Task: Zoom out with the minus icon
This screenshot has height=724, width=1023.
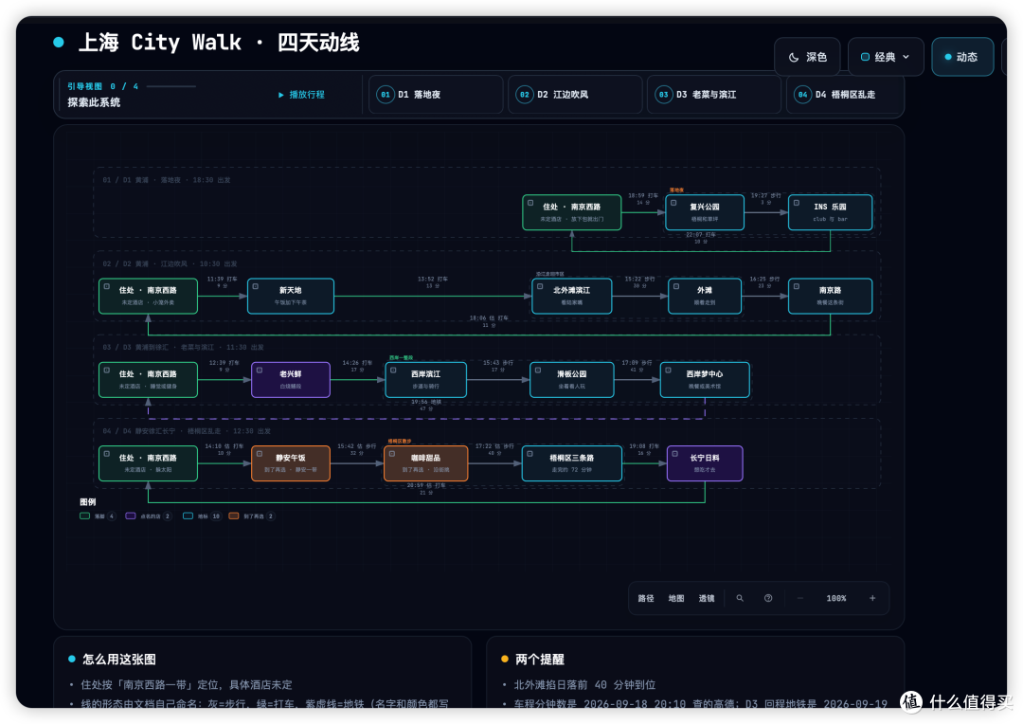Action: pos(799,598)
